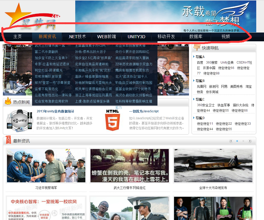Open dropdown link 富二代杀妻翻供
264x220 pixels.
pos(47,52)
